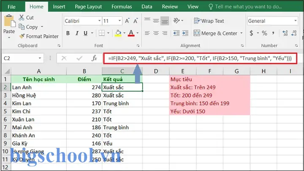Open General number format dropdown
The height and width of the screenshot is (171, 304).
point(296,21)
